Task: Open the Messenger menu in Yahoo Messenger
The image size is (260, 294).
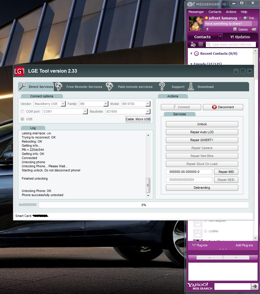Action: point(196,12)
